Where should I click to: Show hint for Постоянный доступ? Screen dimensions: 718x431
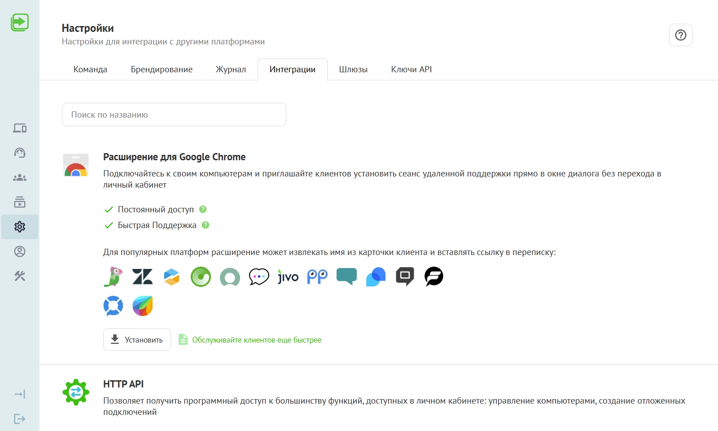click(203, 209)
